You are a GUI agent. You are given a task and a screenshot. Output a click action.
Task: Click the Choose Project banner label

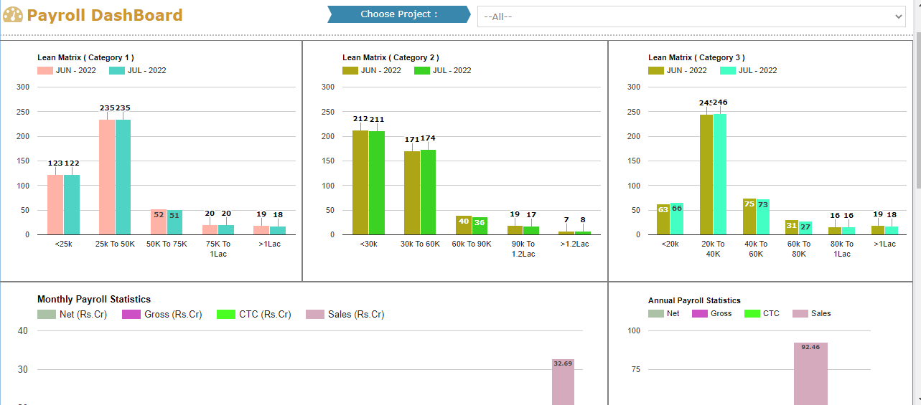pyautogui.click(x=398, y=14)
